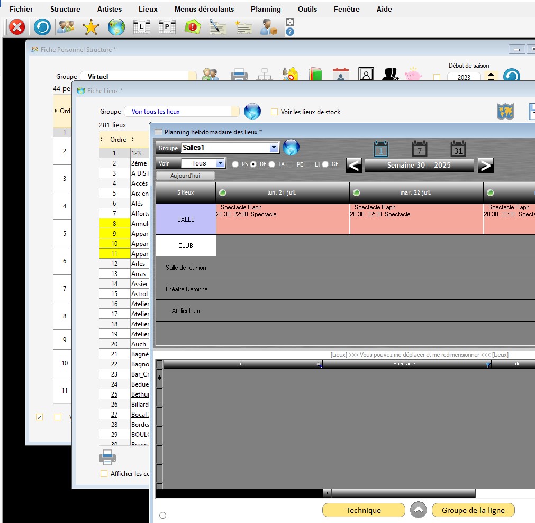Switch to the 7-day week calendar view
Viewport: 535px width, 523px height.
tap(419, 149)
